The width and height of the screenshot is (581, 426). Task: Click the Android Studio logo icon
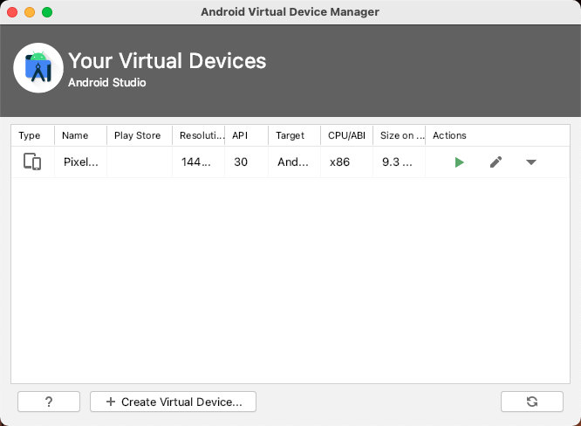38,67
